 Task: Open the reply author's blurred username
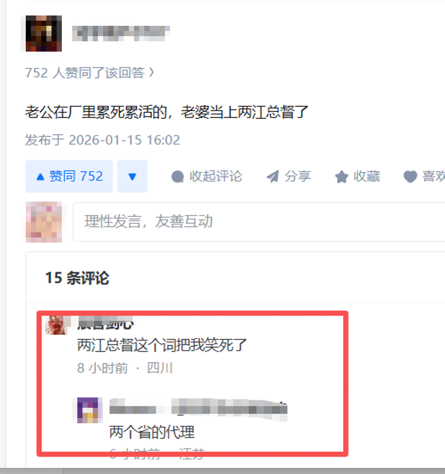point(198,409)
